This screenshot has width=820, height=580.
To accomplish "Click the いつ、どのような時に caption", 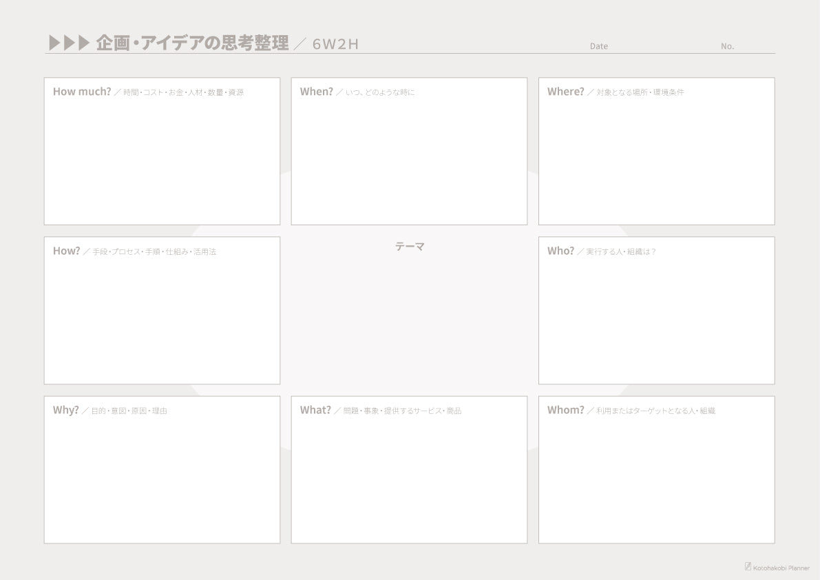I will [x=380, y=92].
